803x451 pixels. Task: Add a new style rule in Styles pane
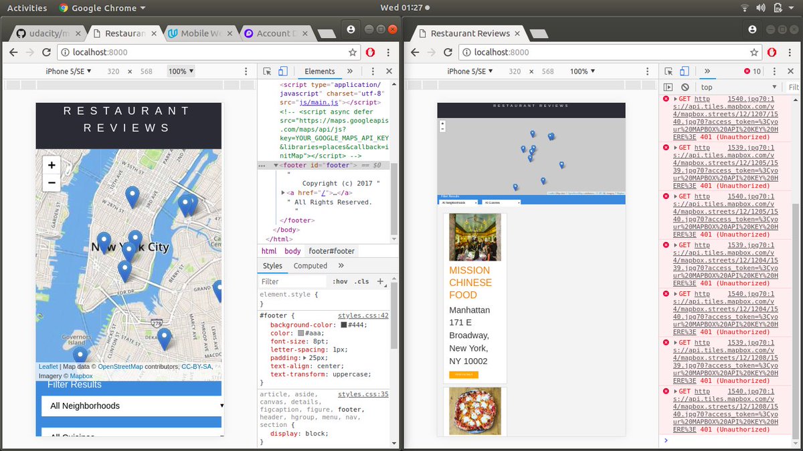coord(380,281)
